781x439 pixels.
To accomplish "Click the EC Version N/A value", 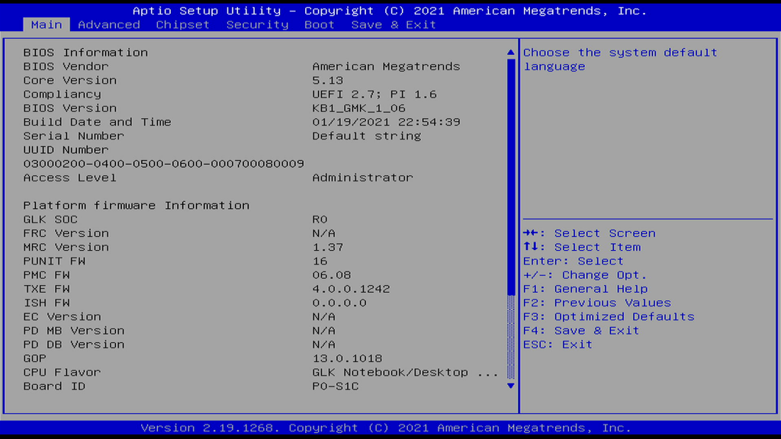I will coord(323,317).
